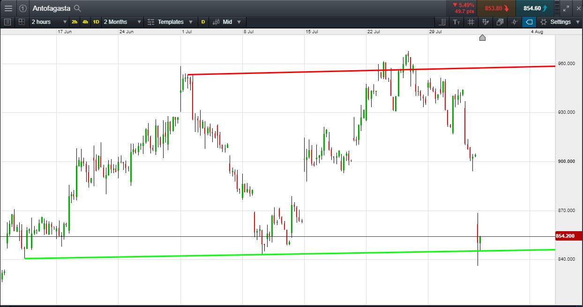This screenshot has height=307, width=583.
Task: Open the Mid price type dropdown
Action: 227,22
